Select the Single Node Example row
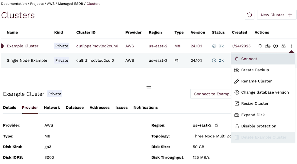The height and width of the screenshot is (164, 297). tap(27, 60)
